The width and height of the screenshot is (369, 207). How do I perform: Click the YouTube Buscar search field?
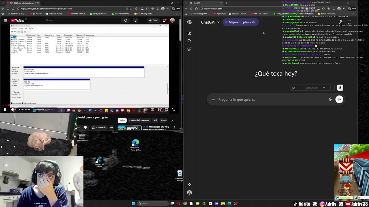coord(82,20)
